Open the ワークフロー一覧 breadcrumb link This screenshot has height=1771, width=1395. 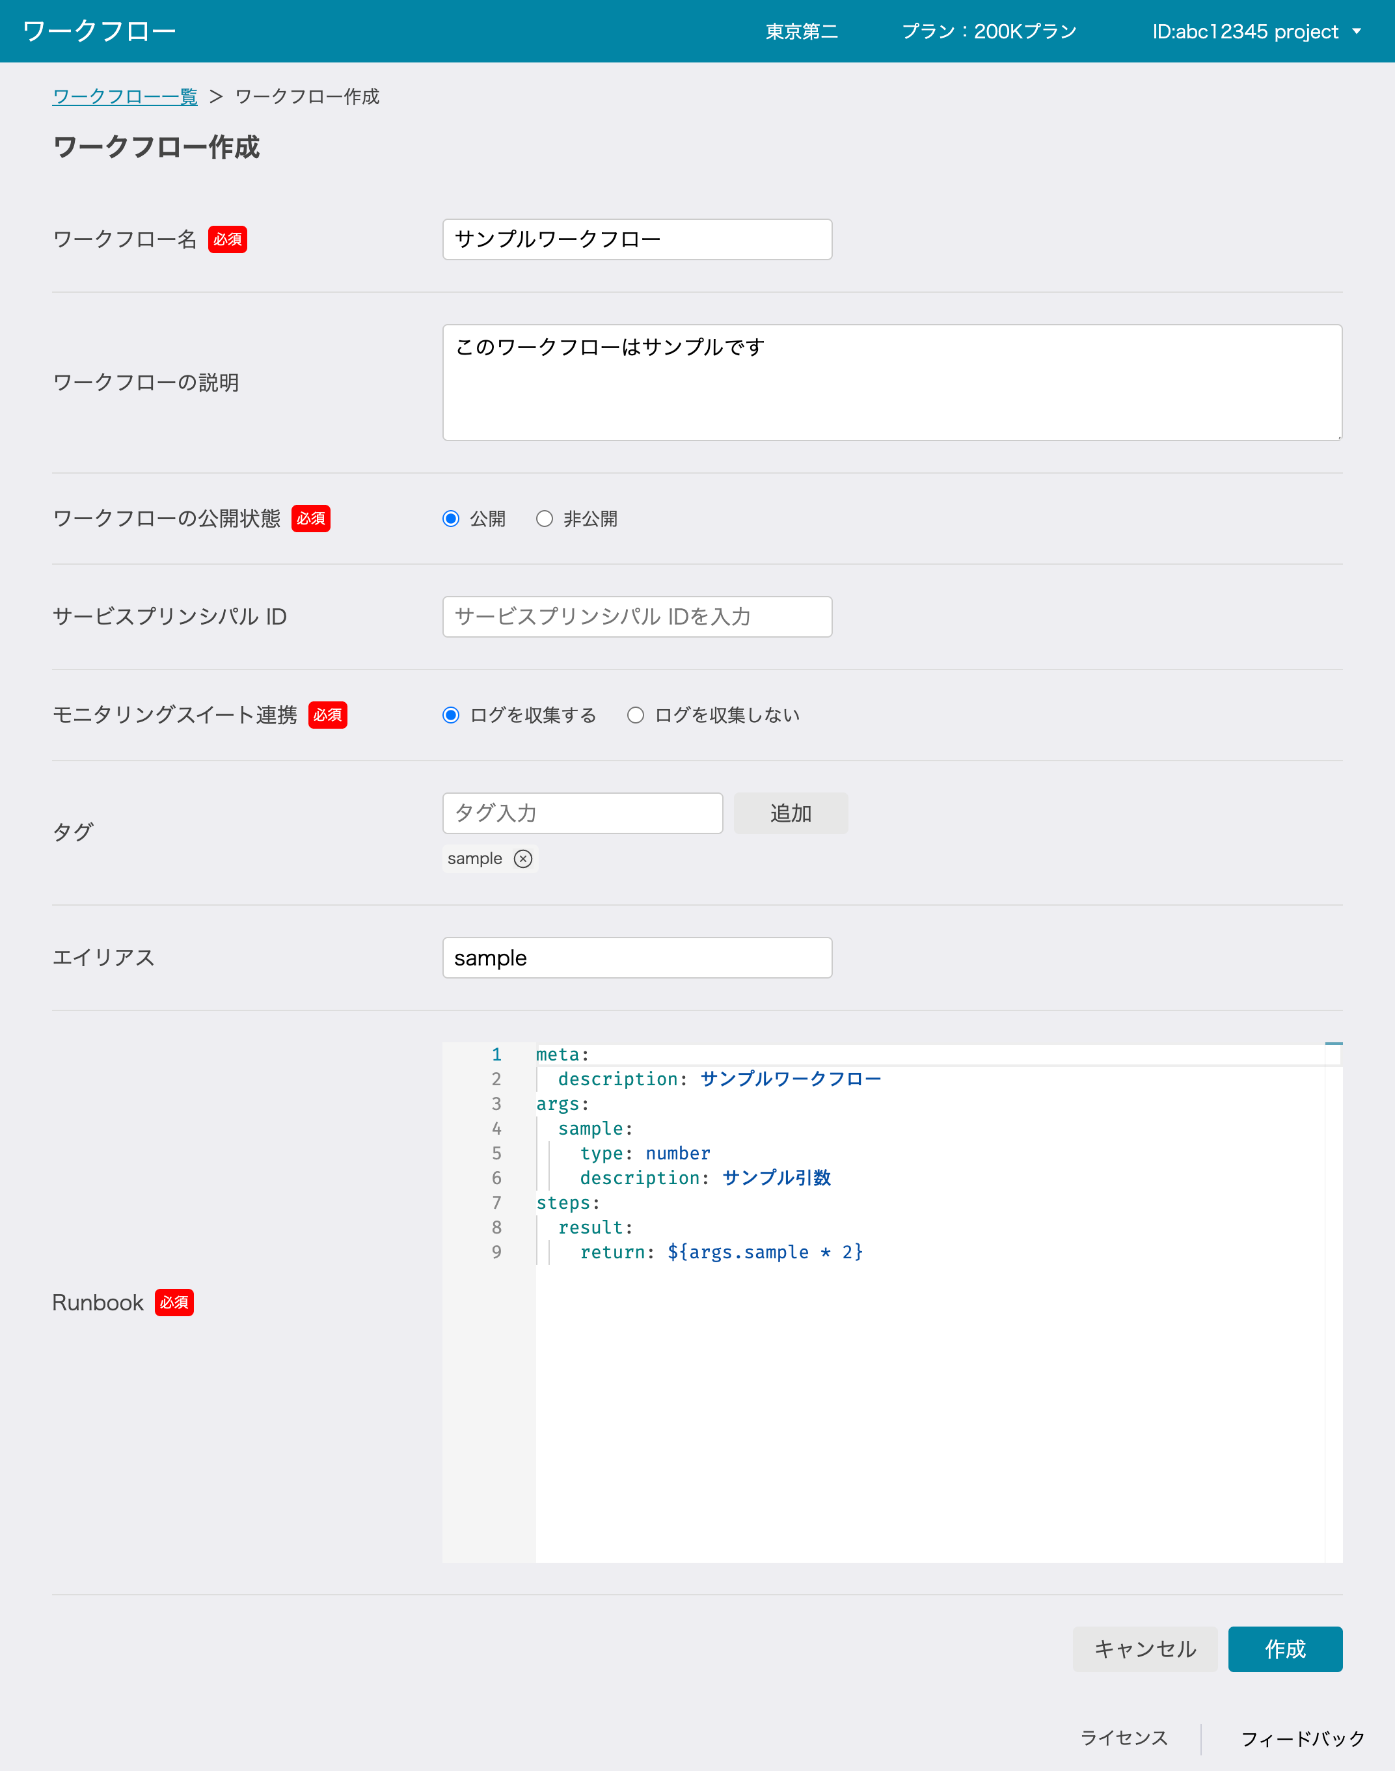click(124, 96)
